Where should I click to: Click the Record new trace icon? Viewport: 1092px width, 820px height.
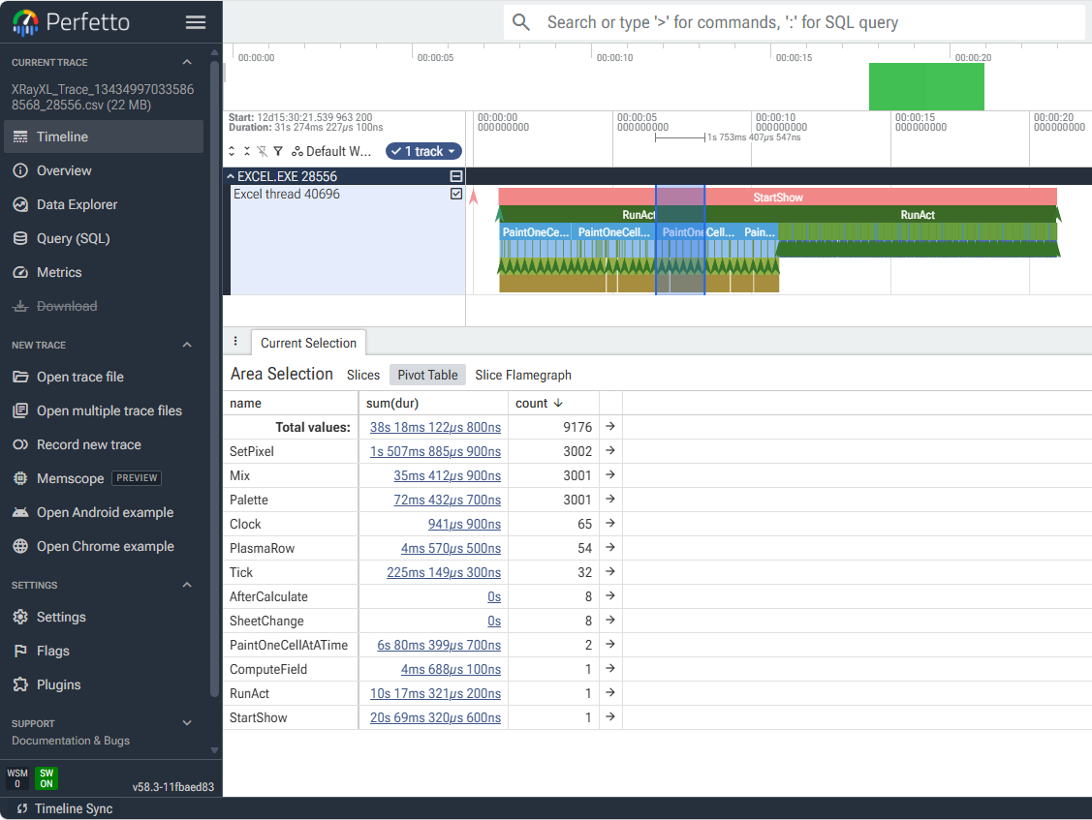(x=21, y=444)
